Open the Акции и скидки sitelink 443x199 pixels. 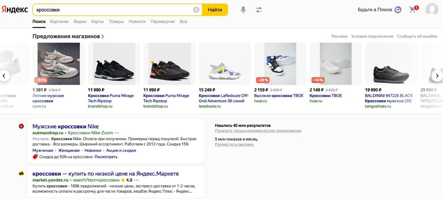tap(121, 151)
